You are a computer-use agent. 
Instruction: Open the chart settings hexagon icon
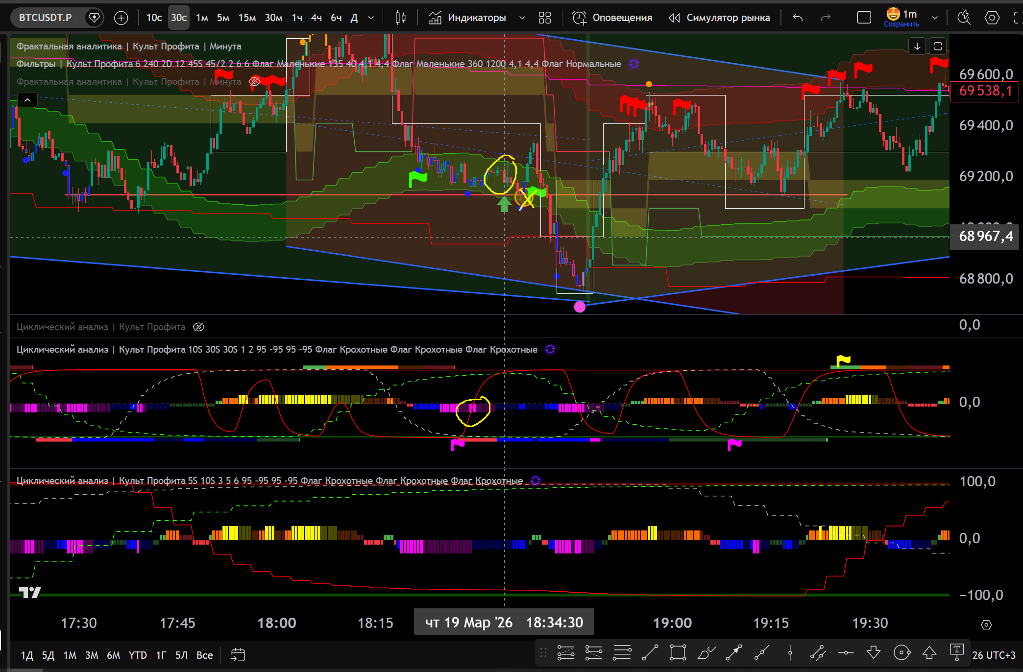[x=992, y=18]
